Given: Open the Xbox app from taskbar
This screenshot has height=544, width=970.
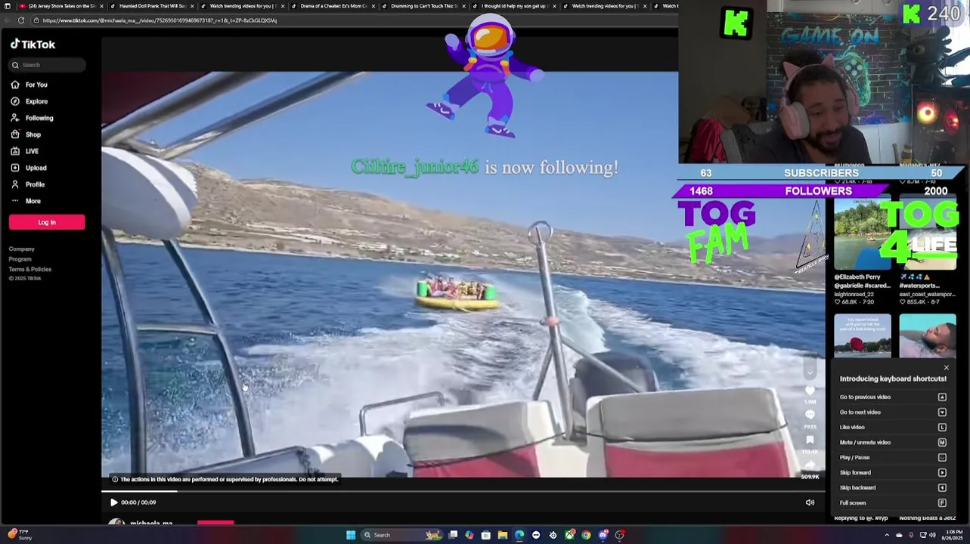Looking at the screenshot, I should (x=569, y=535).
